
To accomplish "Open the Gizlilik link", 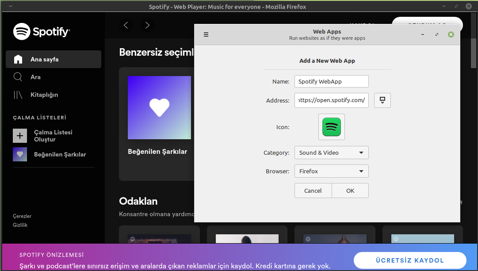I will pos(20,225).
